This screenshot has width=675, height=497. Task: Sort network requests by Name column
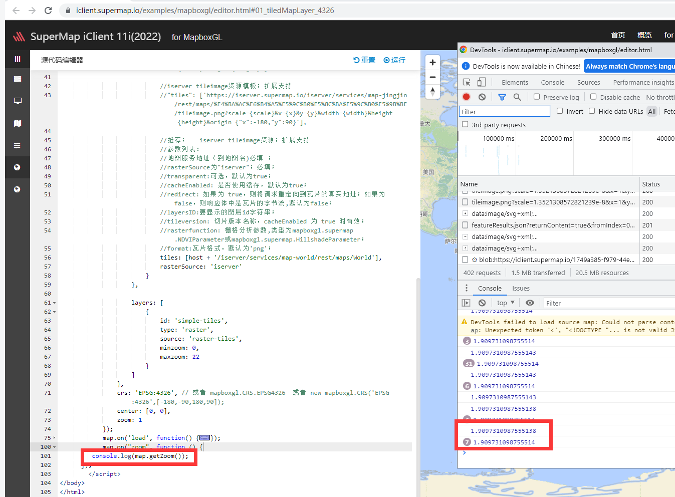click(549, 184)
